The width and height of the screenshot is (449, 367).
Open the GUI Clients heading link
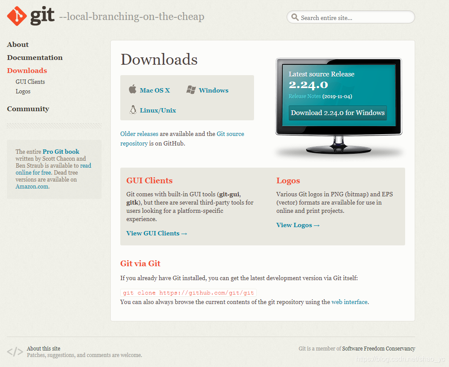click(149, 181)
